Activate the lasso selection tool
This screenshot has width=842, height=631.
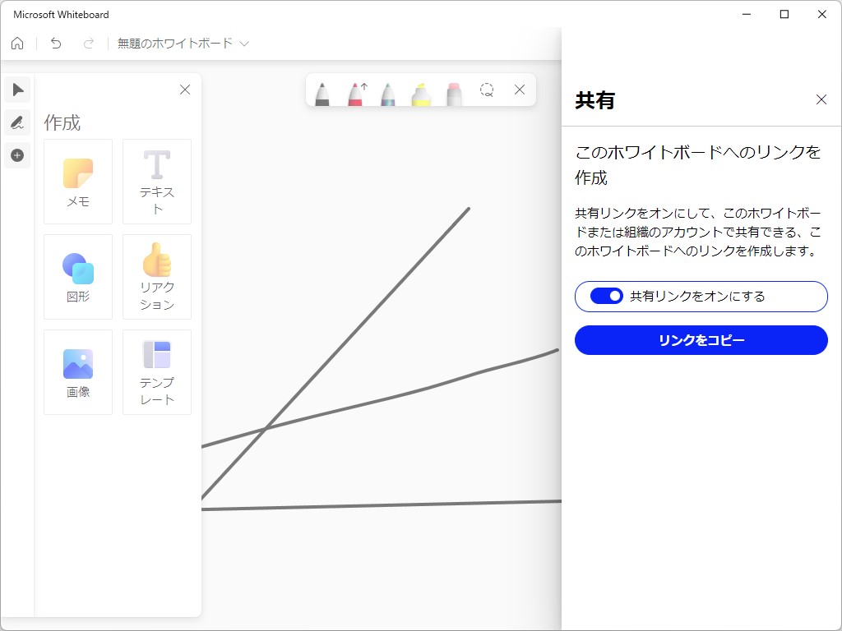[487, 92]
